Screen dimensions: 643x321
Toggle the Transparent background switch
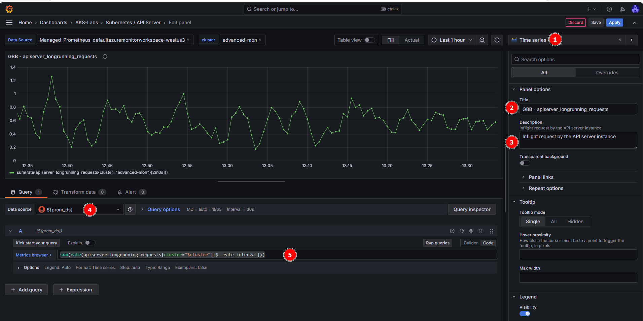[525, 163]
